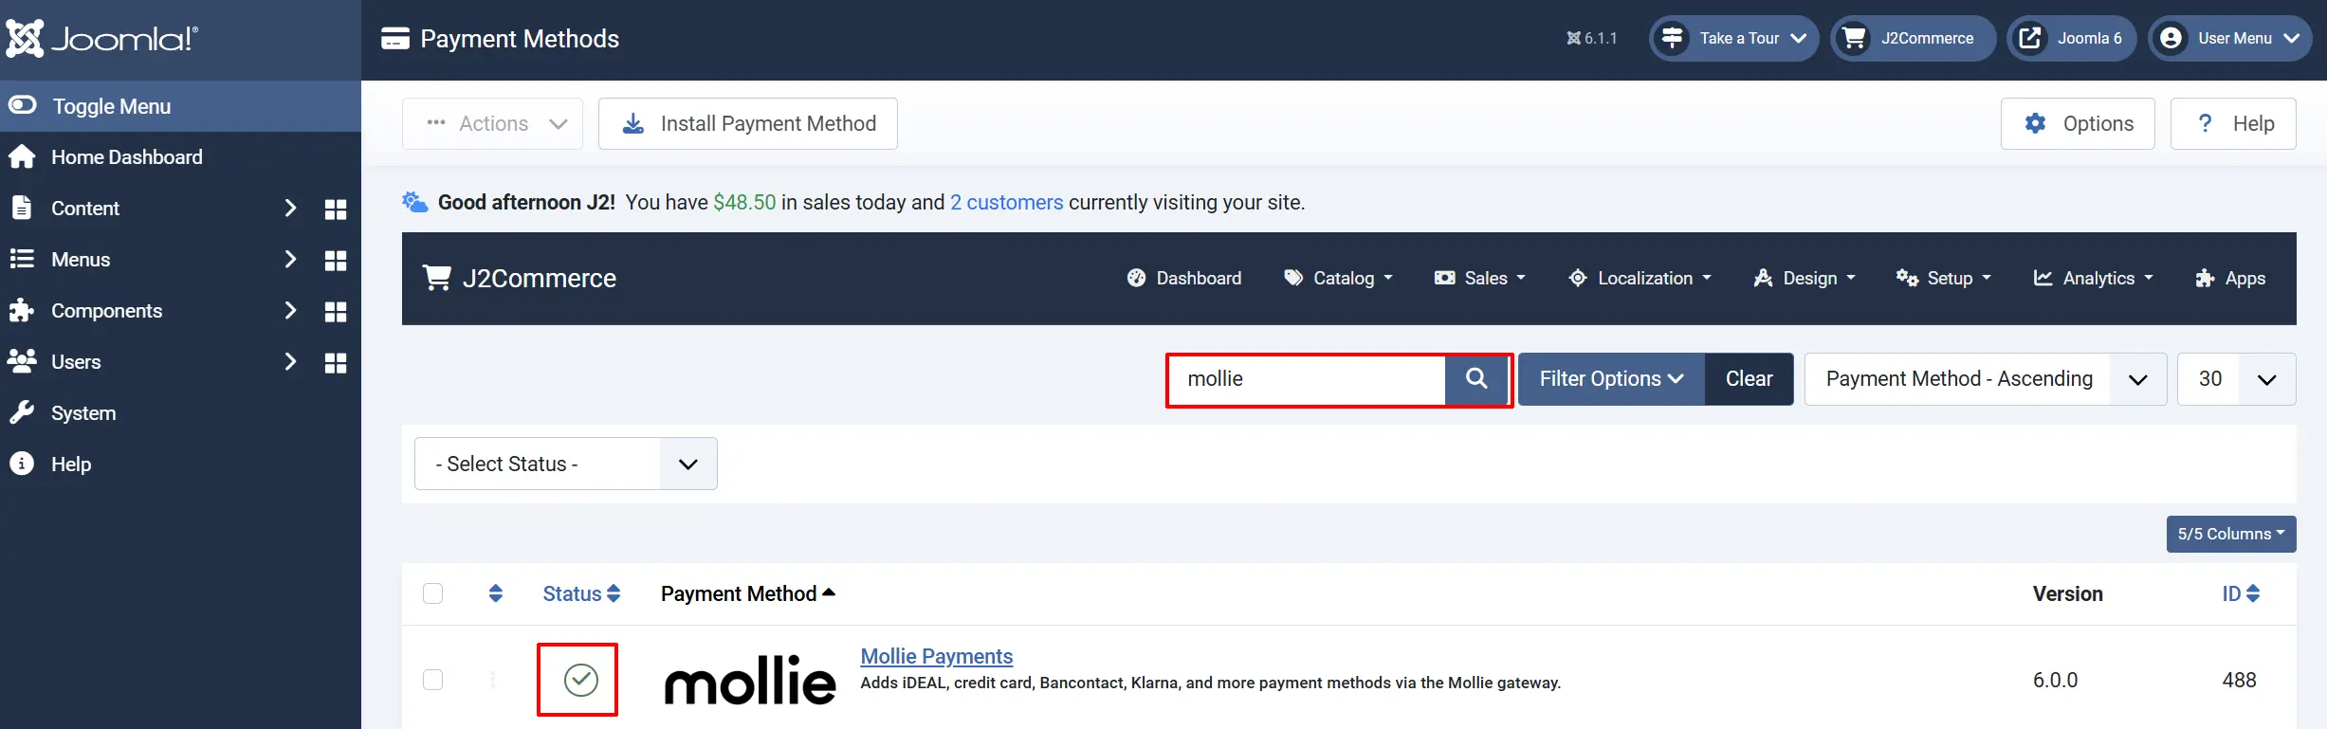Sort the table by ID
Image resolution: width=2327 pixels, height=729 pixels.
click(2240, 593)
